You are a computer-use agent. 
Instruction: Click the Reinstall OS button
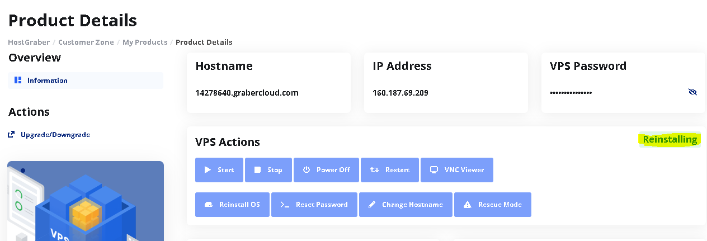pyautogui.click(x=232, y=205)
